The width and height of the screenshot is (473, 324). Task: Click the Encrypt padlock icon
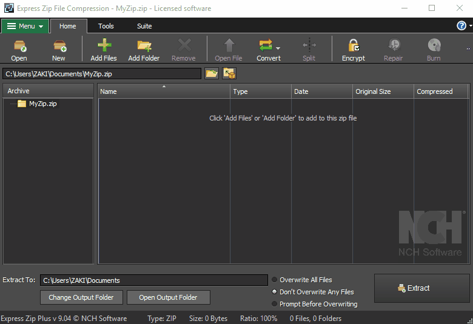coord(354,45)
